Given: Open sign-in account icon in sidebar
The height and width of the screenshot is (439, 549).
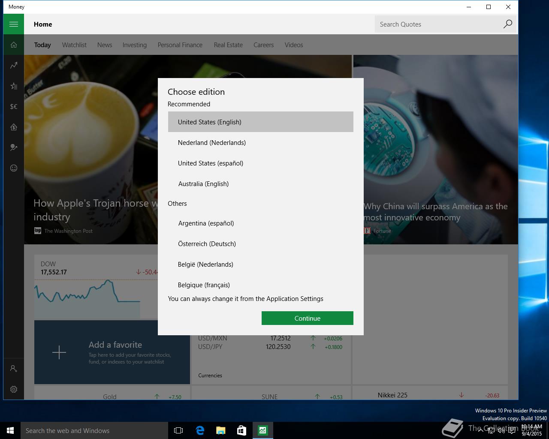Looking at the screenshot, I should (x=14, y=368).
